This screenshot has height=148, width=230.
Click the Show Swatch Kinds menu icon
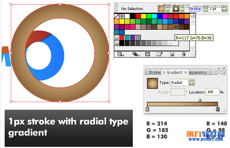(x=136, y=54)
